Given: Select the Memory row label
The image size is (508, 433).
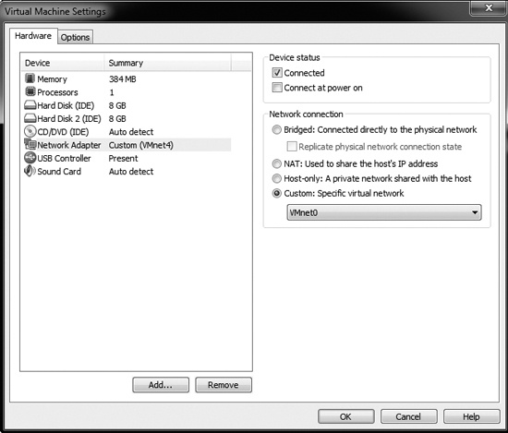Looking at the screenshot, I should [52, 79].
